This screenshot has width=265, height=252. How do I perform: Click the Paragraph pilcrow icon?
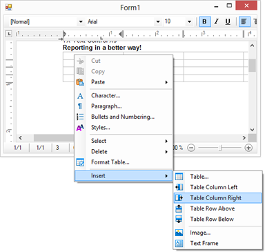click(80, 106)
